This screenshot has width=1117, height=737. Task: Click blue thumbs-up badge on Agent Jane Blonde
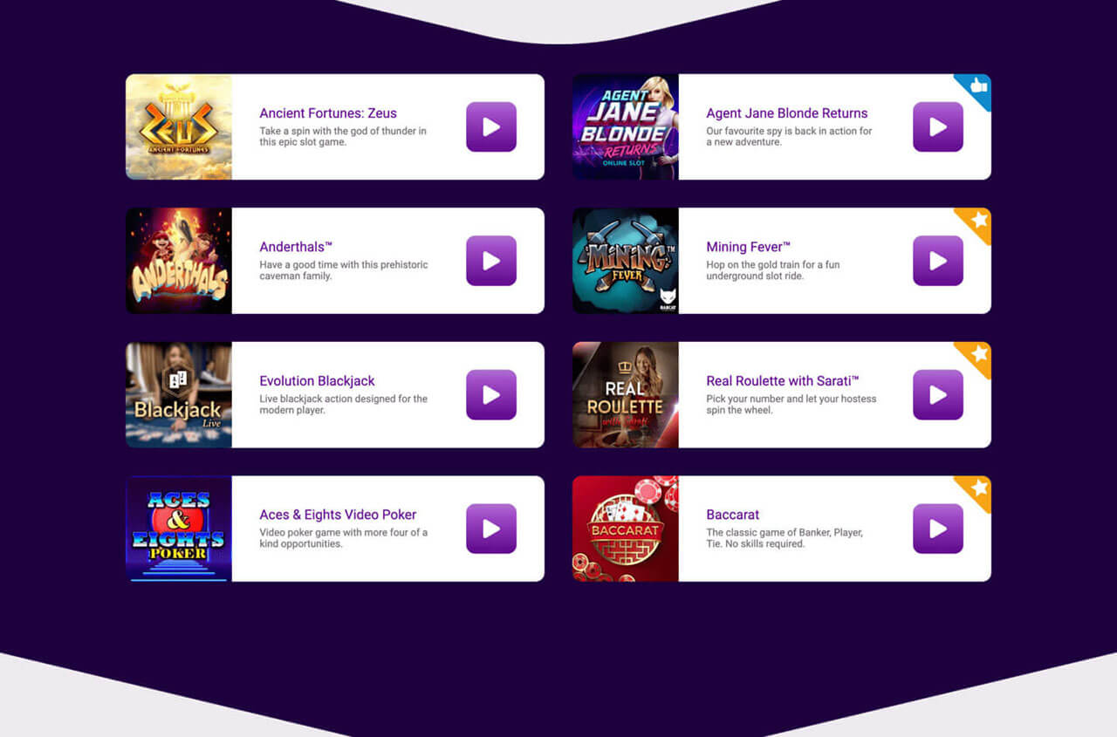pos(977,88)
